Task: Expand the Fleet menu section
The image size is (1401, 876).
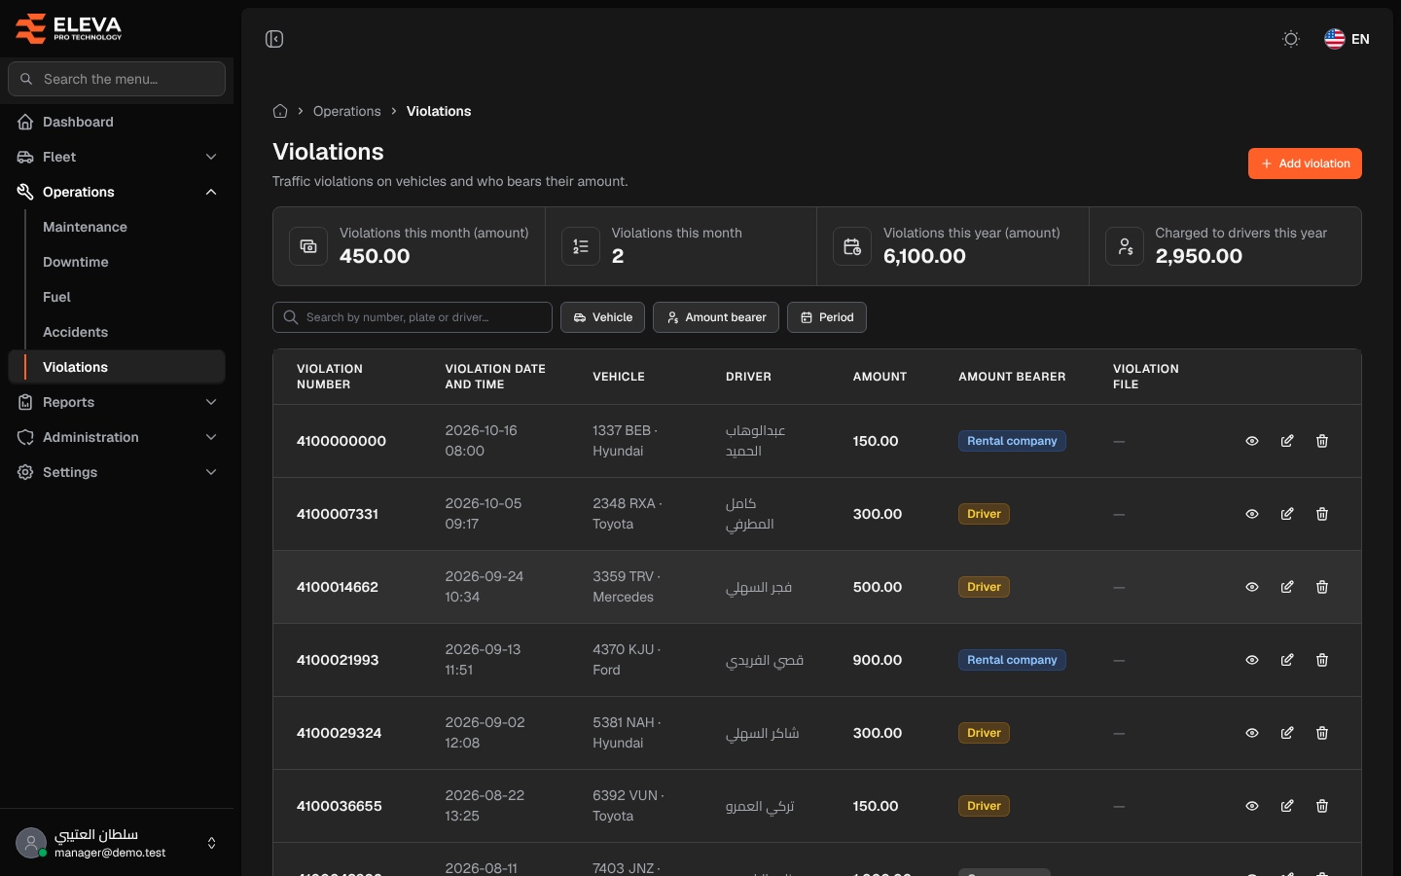Action: point(117,157)
